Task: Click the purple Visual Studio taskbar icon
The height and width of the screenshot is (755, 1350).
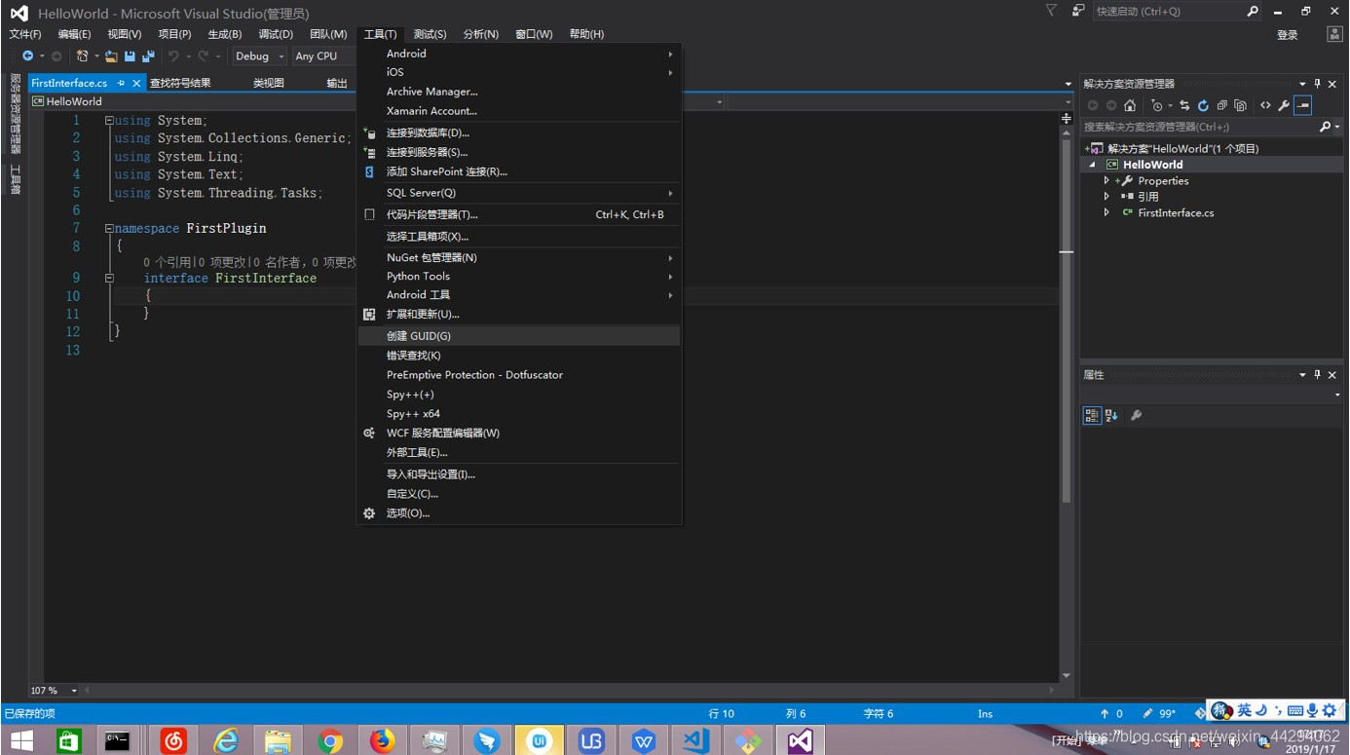Action: (x=801, y=741)
